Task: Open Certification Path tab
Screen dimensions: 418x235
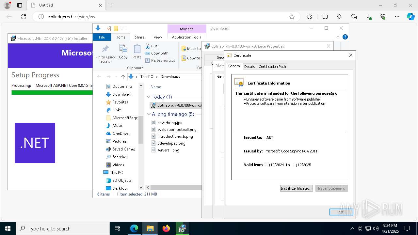Action: [x=272, y=67]
